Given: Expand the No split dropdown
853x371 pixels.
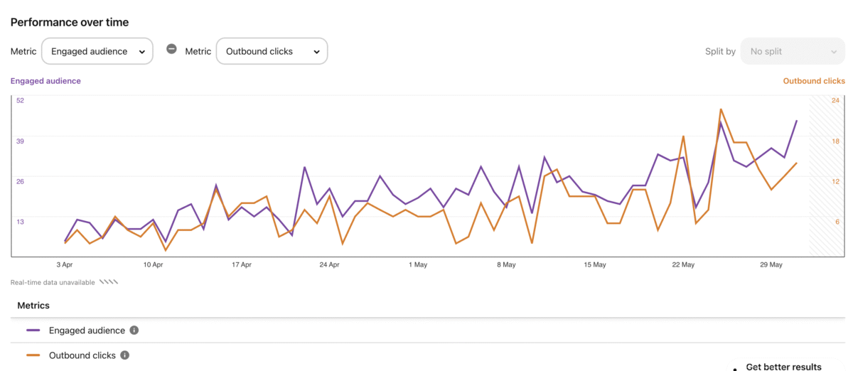Looking at the screenshot, I should coord(793,51).
